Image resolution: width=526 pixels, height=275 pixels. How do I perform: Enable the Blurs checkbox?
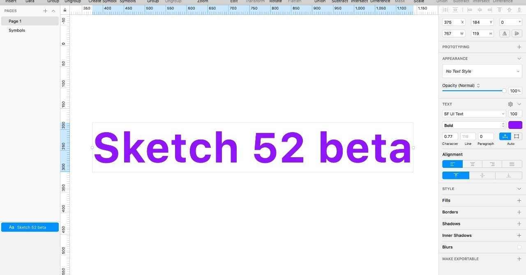pyautogui.click(x=519, y=247)
